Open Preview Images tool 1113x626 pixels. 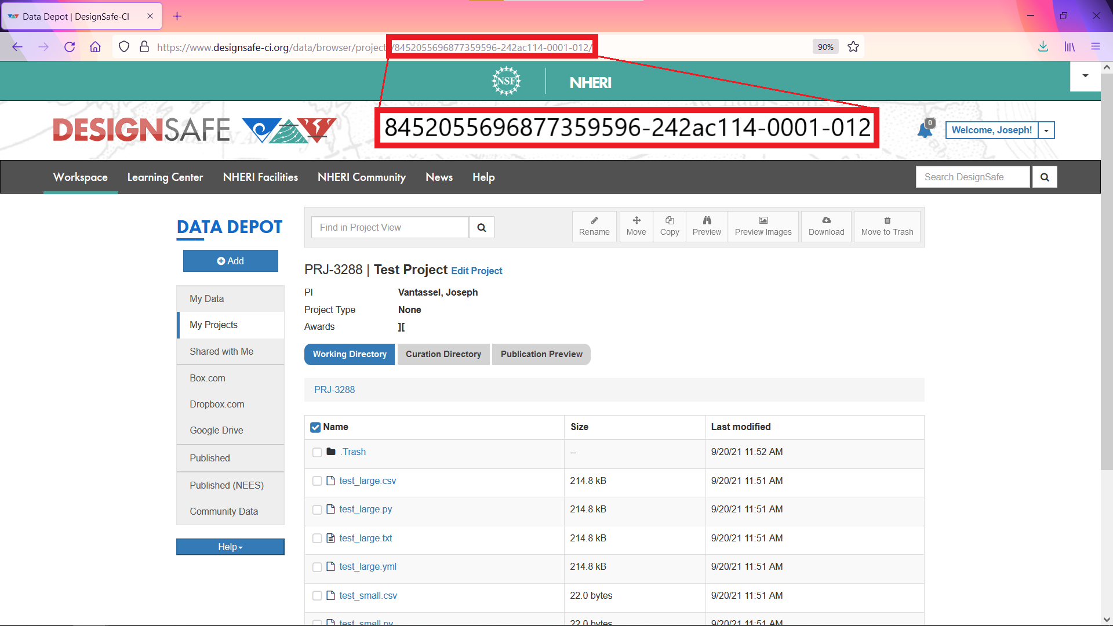[763, 227]
